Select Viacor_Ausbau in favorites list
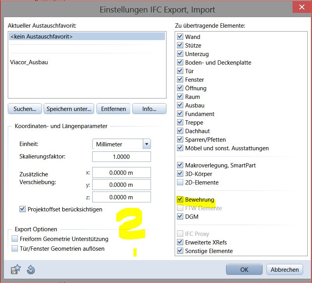The width and height of the screenshot is (312, 283). 30,62
